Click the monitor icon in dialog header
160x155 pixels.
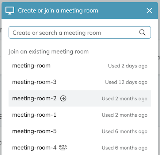pos(10,11)
